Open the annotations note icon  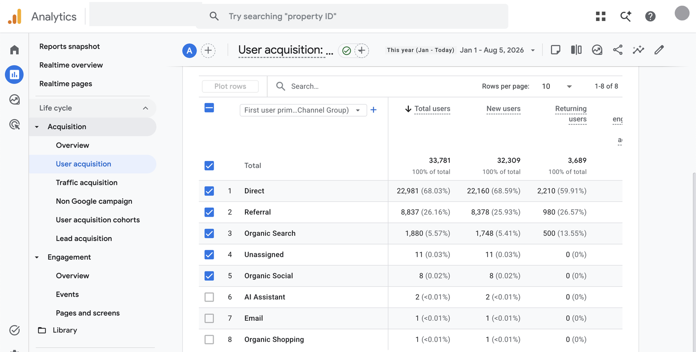click(555, 50)
